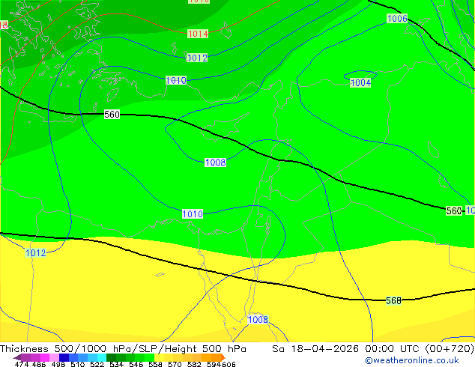475x367 pixels.
Task: Click the 560 label with white background
Action: 112,114
